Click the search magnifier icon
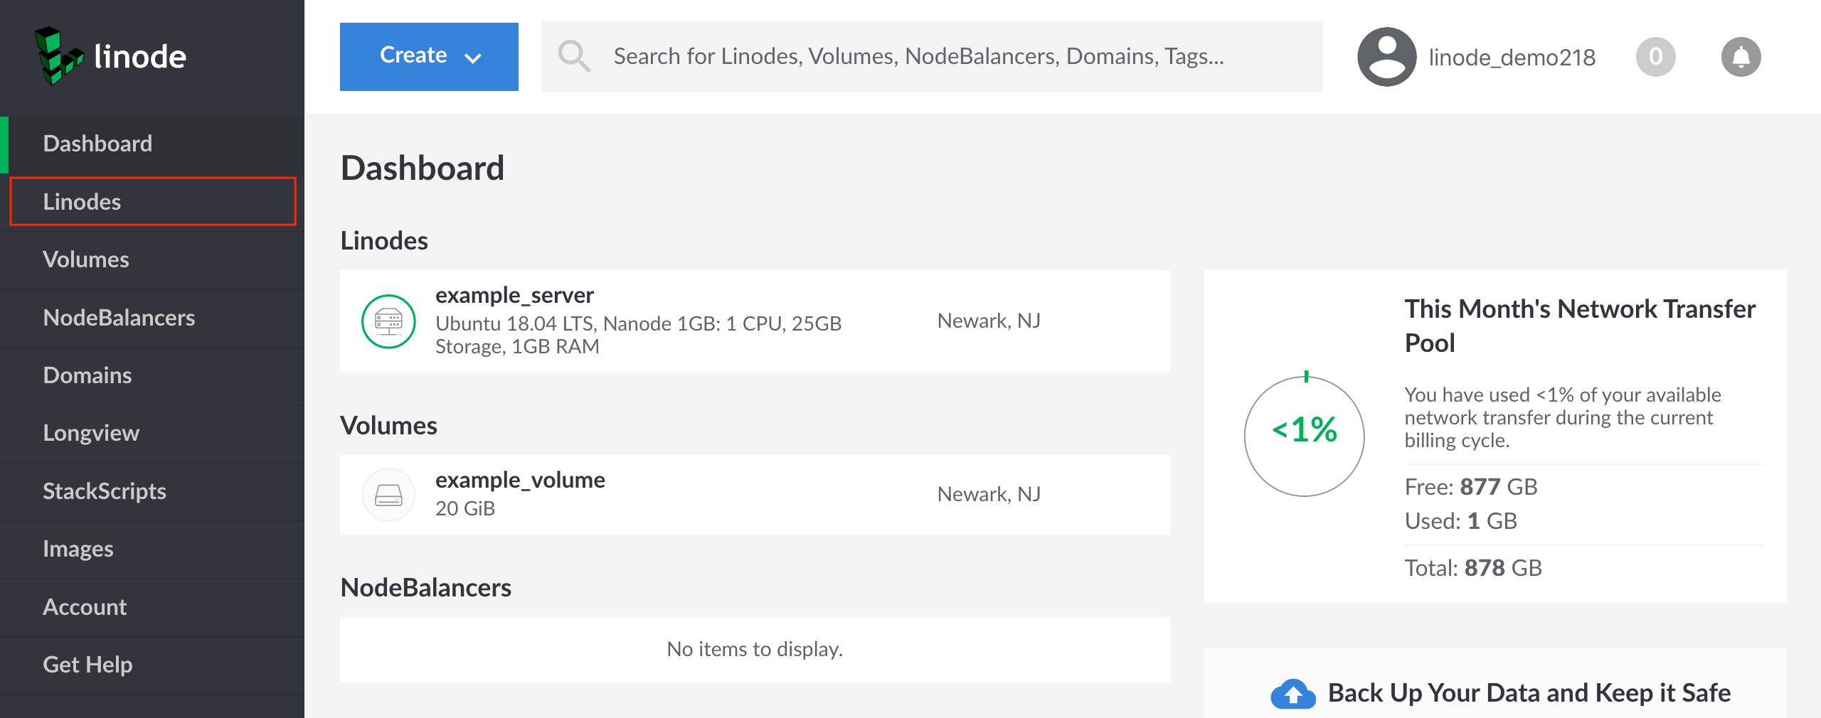This screenshot has width=1821, height=718. [x=573, y=56]
